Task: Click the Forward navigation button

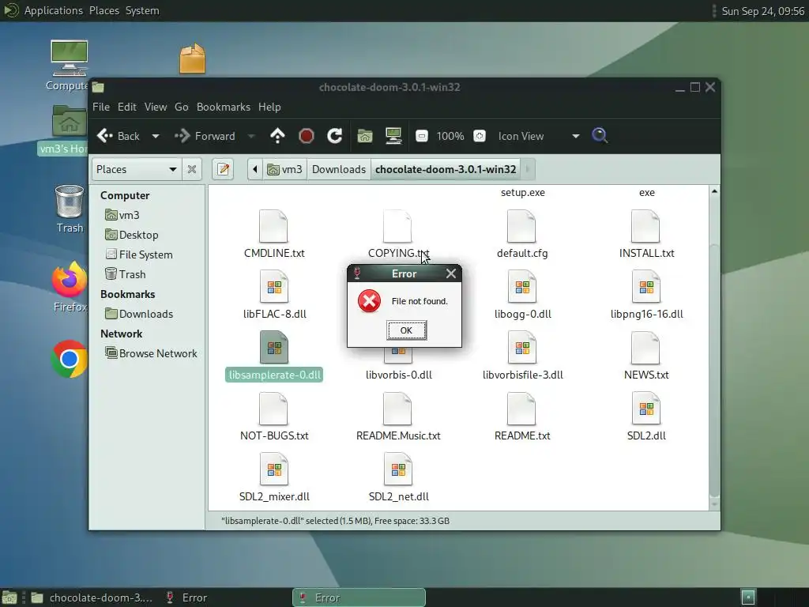Action: [205, 136]
